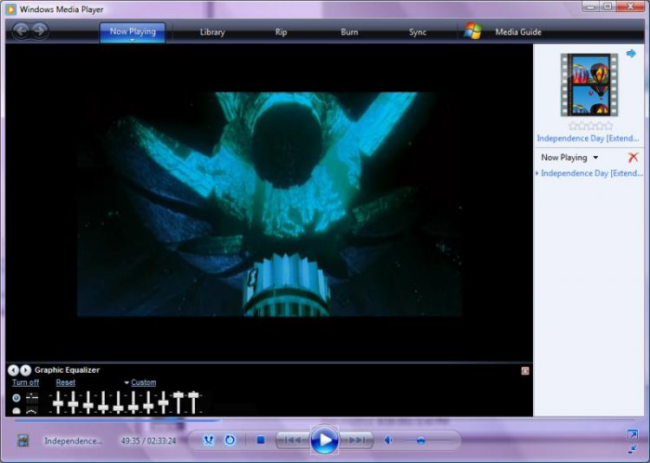Open the Sync tab

pos(418,32)
